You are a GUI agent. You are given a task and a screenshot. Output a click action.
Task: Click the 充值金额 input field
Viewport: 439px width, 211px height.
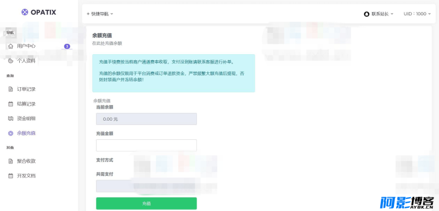(147, 145)
